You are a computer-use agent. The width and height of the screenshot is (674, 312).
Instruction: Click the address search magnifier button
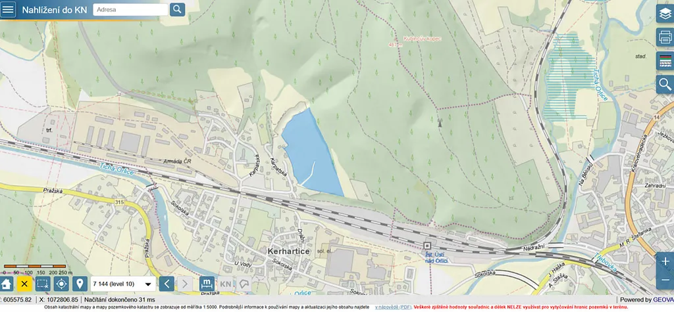pos(177,9)
